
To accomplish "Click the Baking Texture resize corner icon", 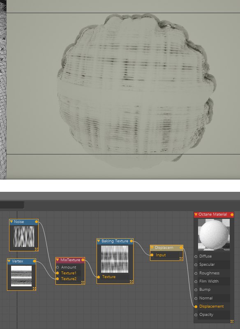I will pyautogui.click(x=131, y=282).
